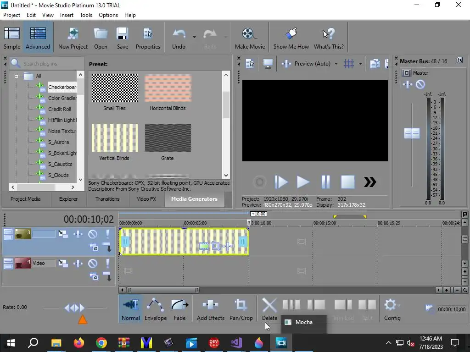Screen dimensions: 470x352
Task: Choose the Vertical Blinds preset
Action: [114, 138]
